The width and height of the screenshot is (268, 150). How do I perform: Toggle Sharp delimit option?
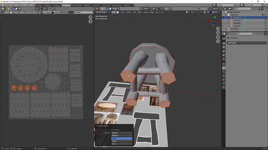coord(122,141)
